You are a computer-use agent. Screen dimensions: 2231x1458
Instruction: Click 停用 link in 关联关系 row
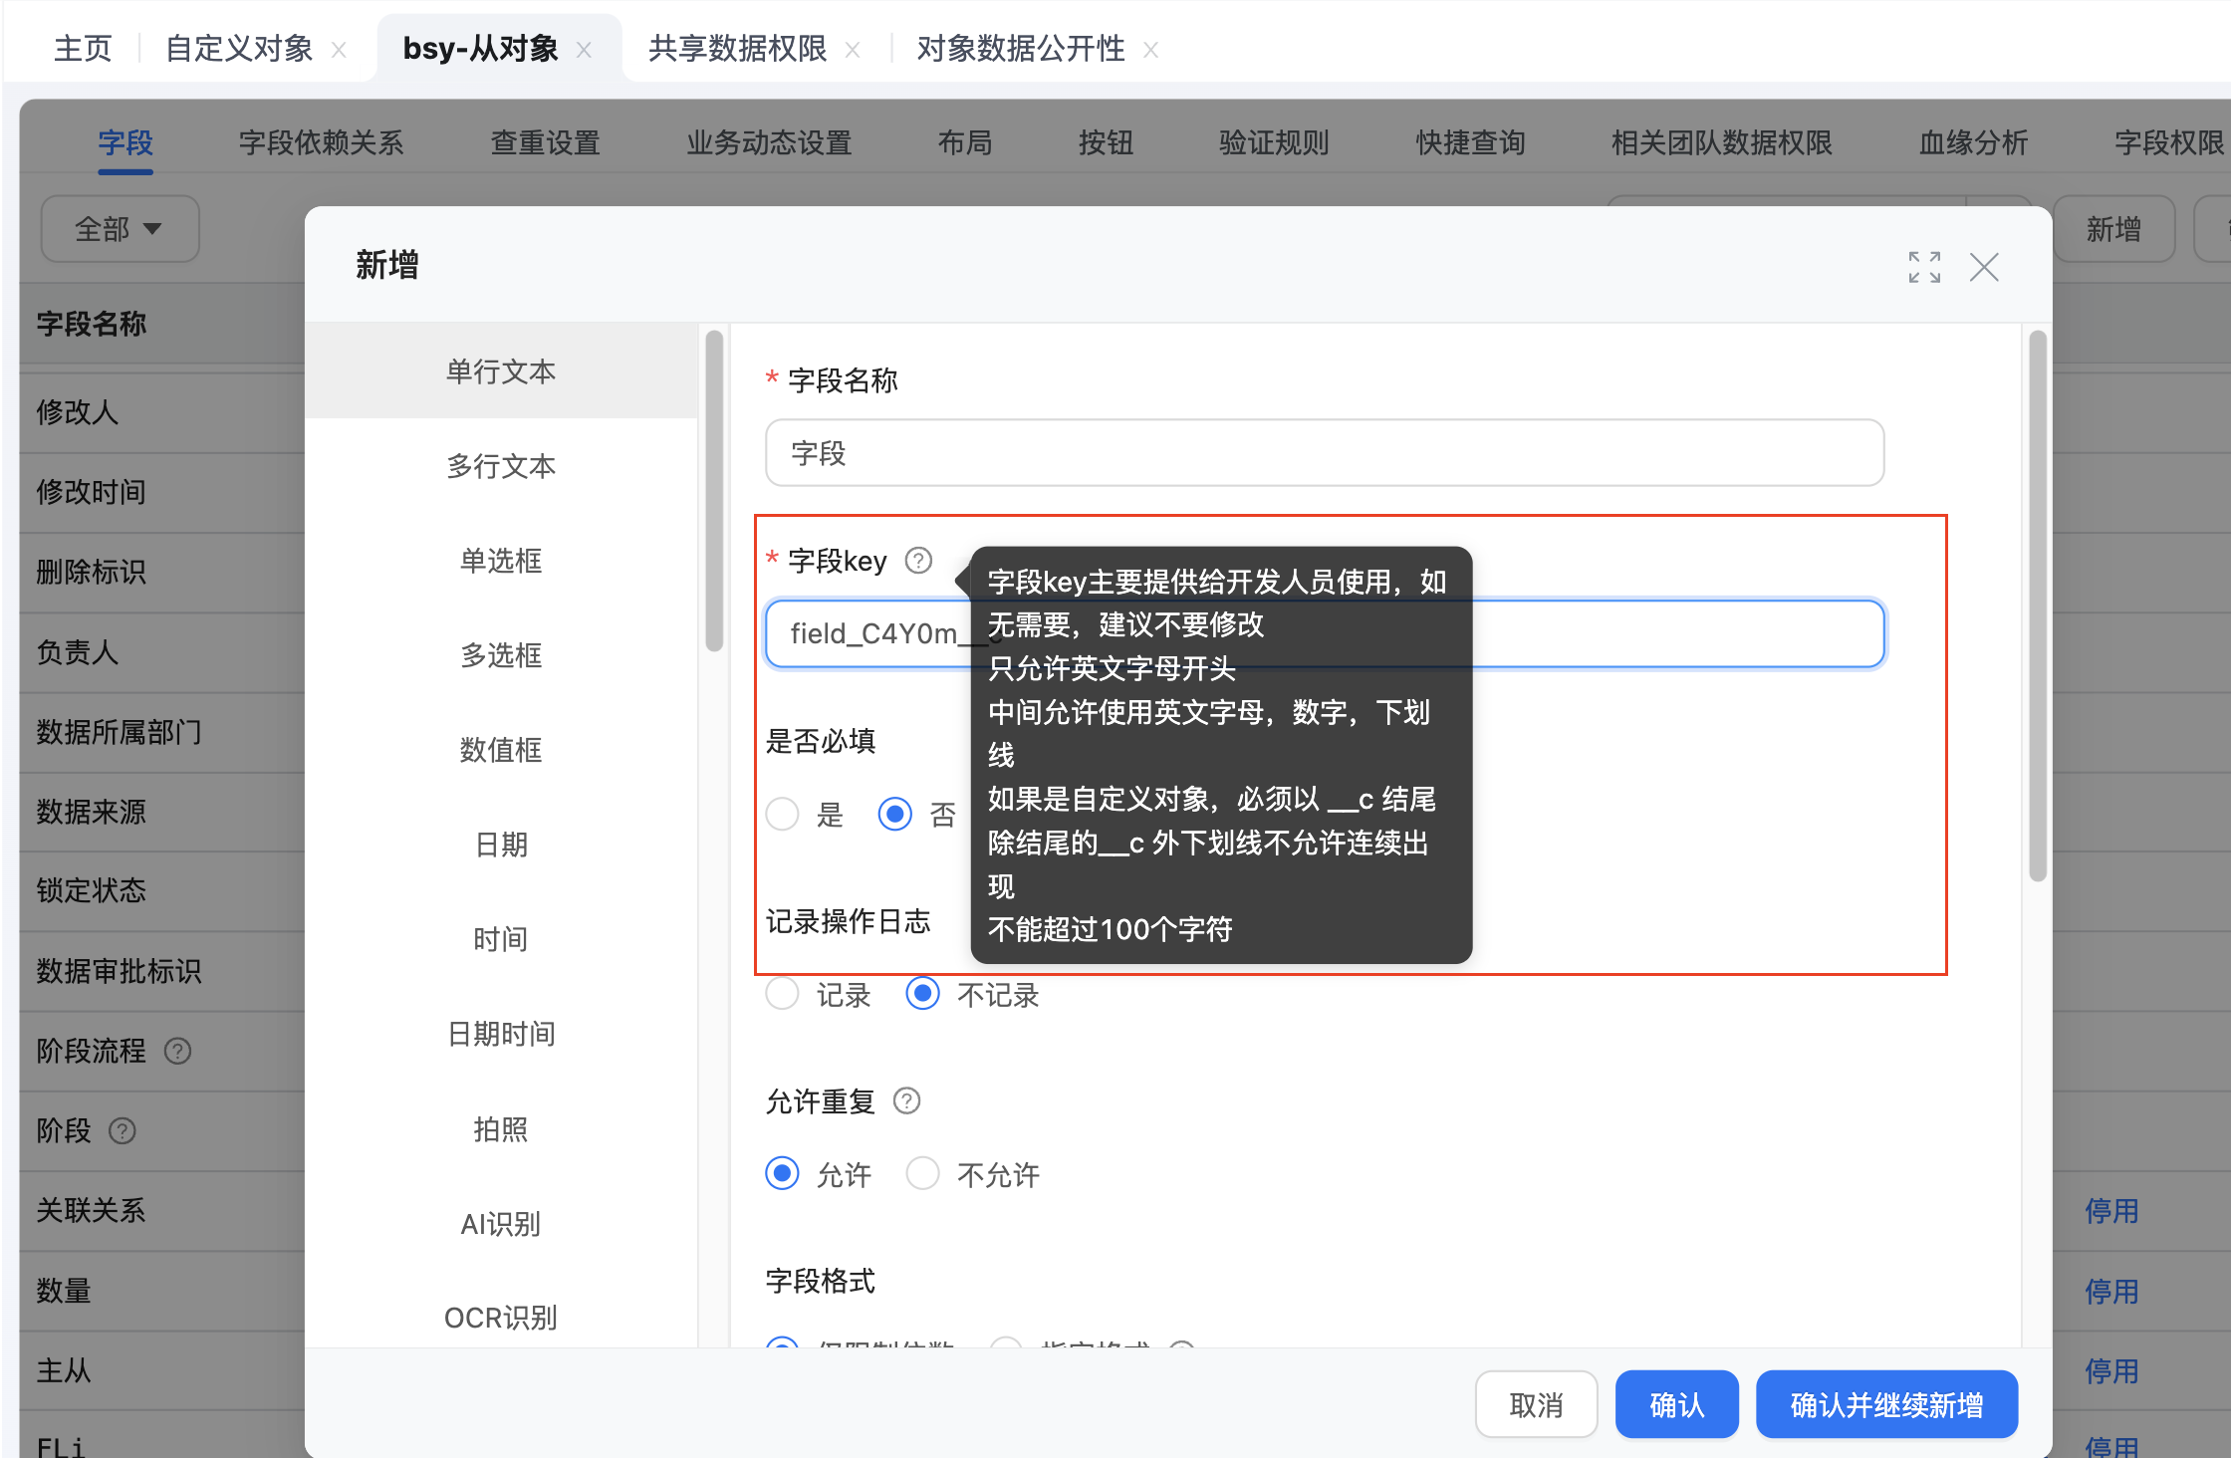[2111, 1211]
